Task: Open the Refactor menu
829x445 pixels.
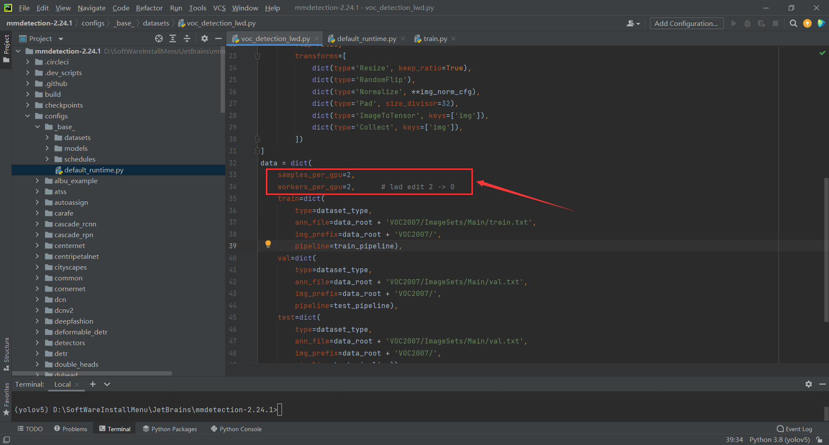Action: click(x=149, y=8)
